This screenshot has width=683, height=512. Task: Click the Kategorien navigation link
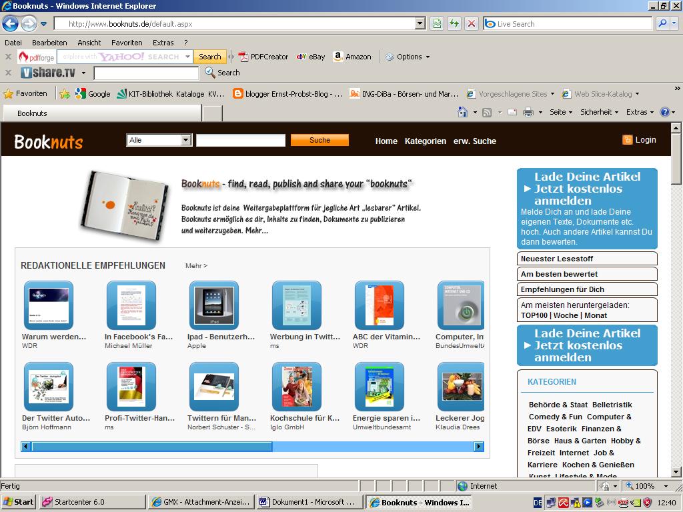coord(425,141)
